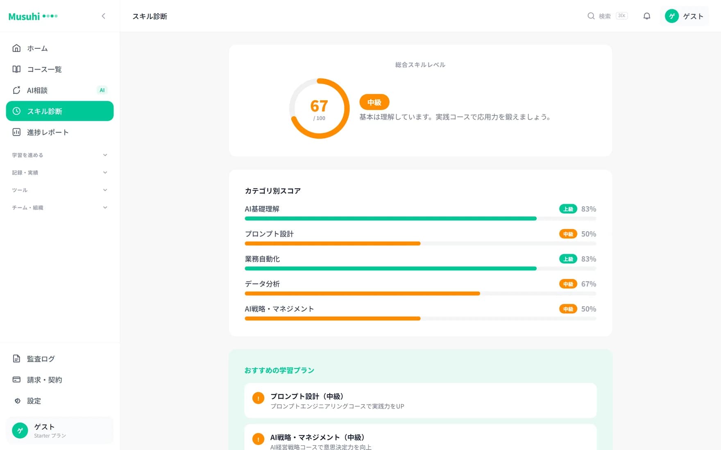Viewport: 721px width, 450px height.
Task: Click the AI相談 chat icon
Action: 16,90
